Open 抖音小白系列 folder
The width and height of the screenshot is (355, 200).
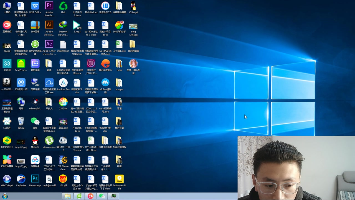click(105, 142)
